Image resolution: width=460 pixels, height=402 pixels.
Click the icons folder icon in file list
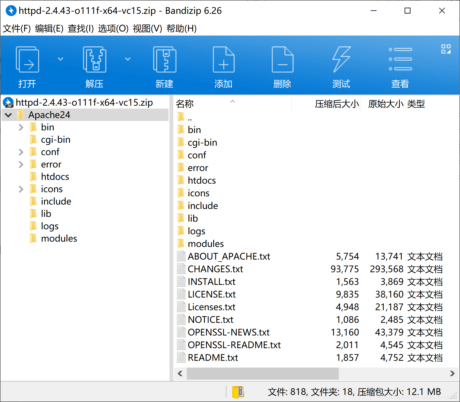tap(181, 193)
